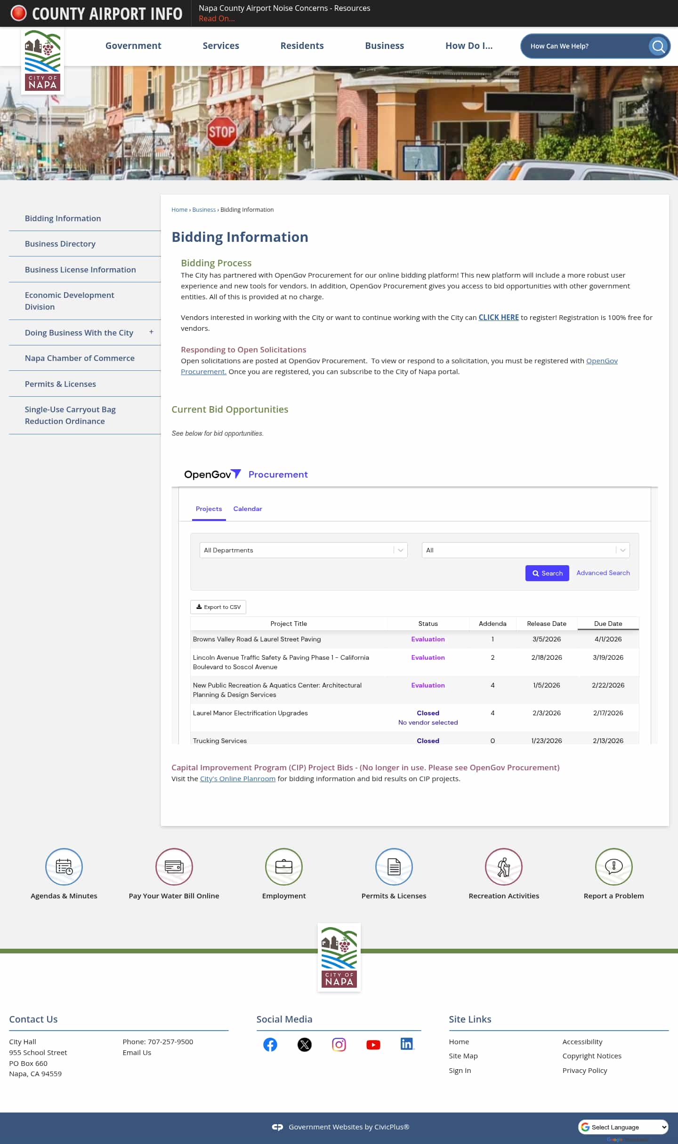Select the Projects tab
Viewport: 678px width, 1144px height.
pyautogui.click(x=209, y=509)
